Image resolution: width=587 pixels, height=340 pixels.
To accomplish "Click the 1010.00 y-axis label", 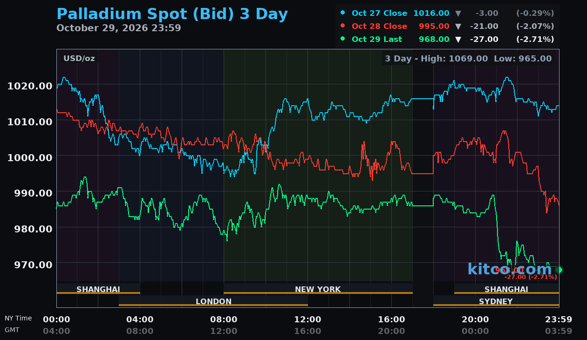I will coord(29,122).
